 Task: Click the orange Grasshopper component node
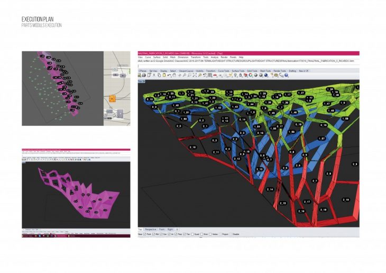coord(112,98)
